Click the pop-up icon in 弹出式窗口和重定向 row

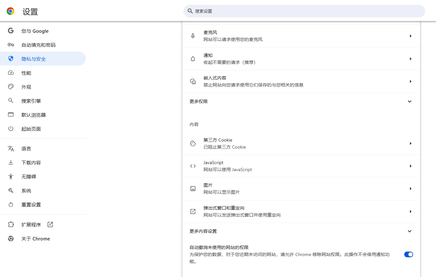point(193,211)
